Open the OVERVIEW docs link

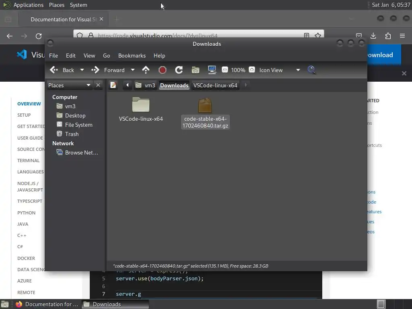coord(29,104)
